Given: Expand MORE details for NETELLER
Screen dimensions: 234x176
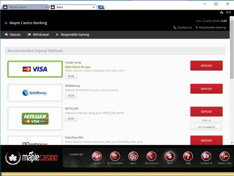Looking at the screenshot, I should coord(71,119).
